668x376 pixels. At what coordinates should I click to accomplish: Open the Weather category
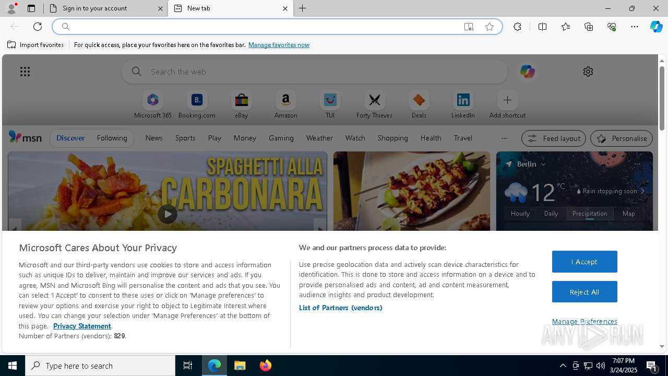(319, 138)
